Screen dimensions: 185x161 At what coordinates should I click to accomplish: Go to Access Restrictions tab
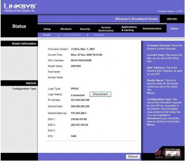pos(106,29)
